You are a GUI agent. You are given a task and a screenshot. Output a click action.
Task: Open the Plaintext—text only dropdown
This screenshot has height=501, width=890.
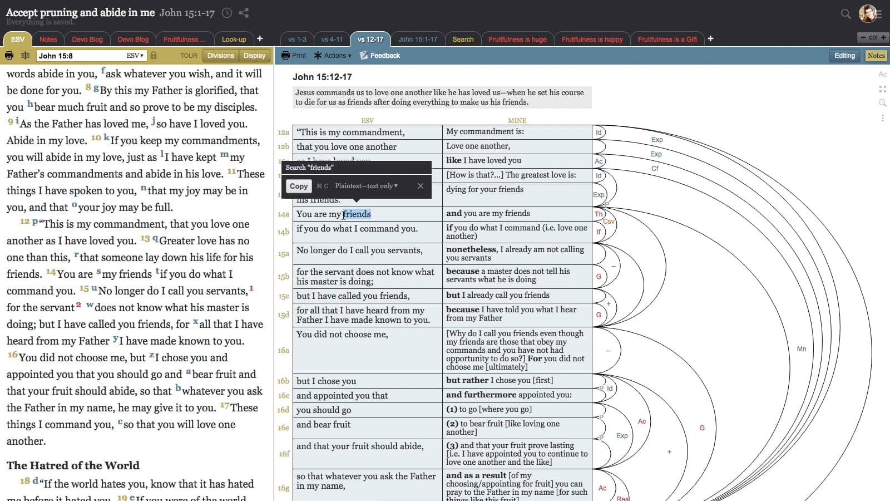pyautogui.click(x=367, y=186)
